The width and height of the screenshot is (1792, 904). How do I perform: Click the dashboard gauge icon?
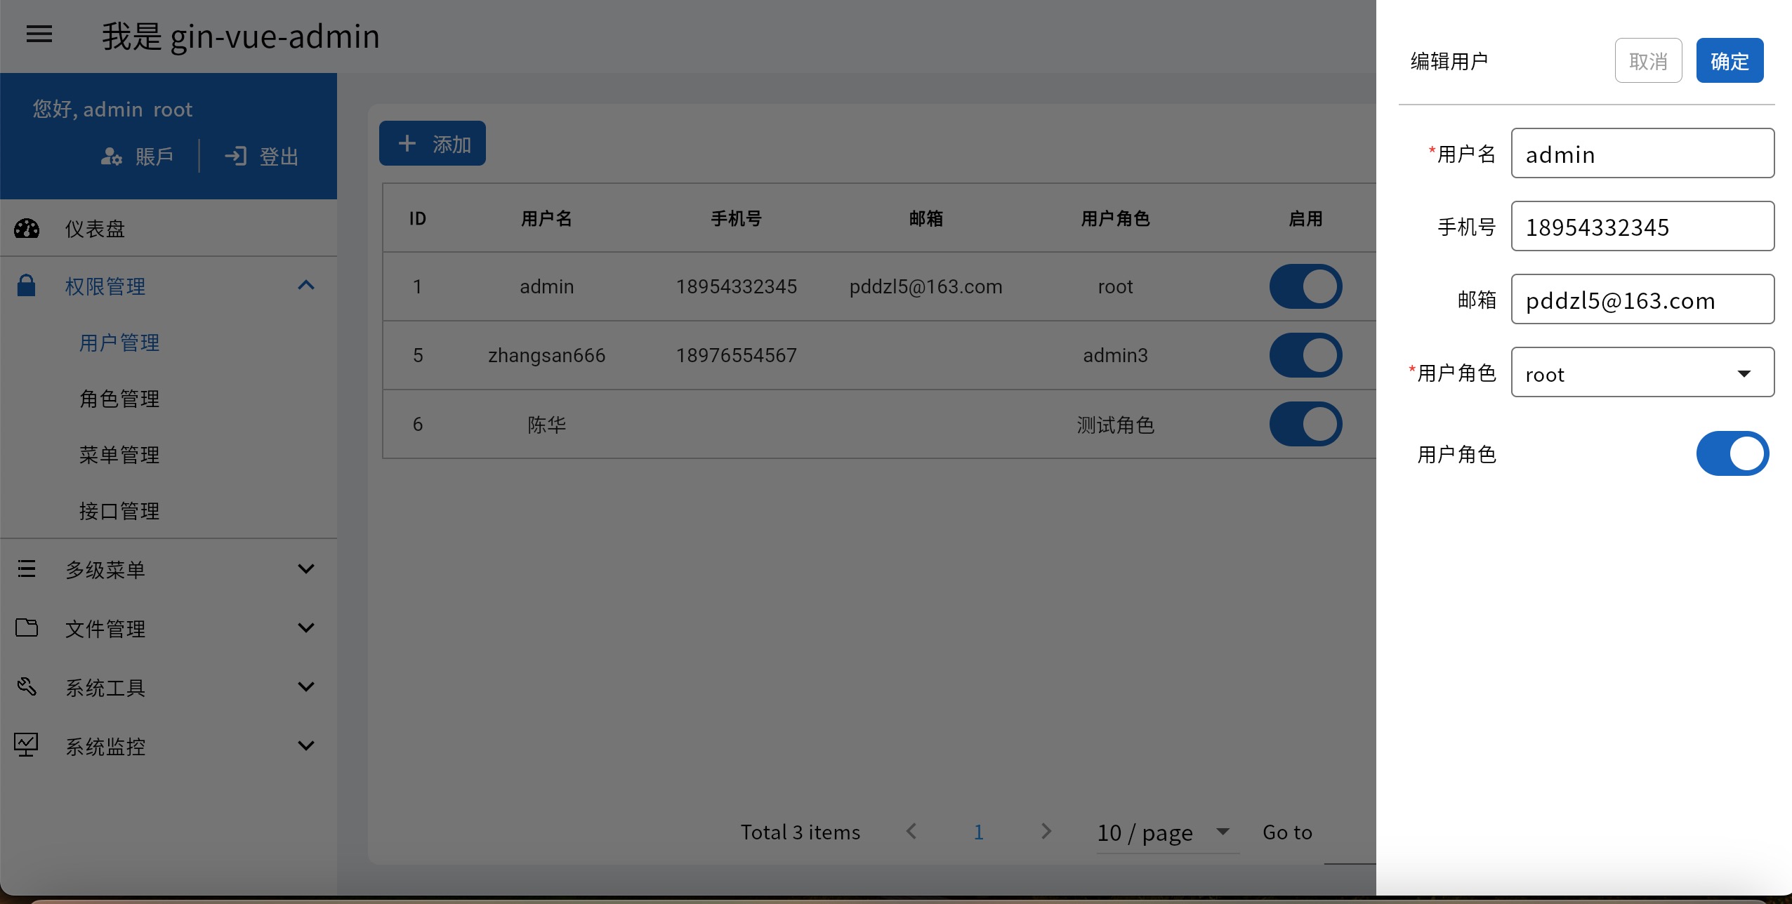tap(27, 229)
